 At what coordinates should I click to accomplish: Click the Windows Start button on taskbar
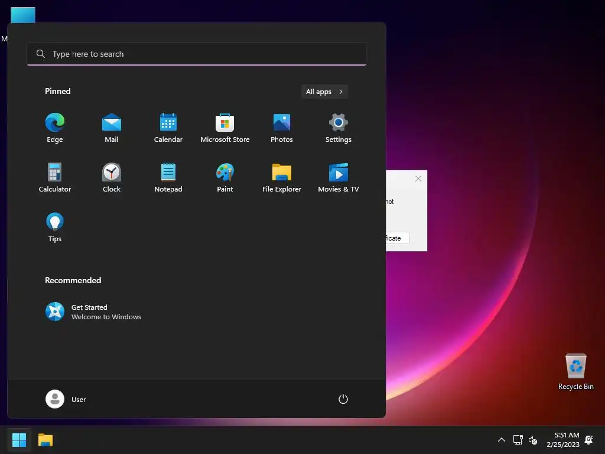19,440
